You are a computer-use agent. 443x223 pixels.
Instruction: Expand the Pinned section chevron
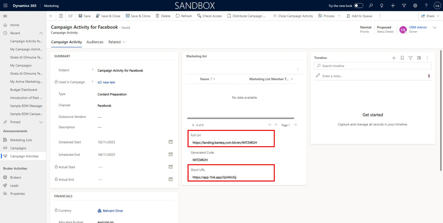41,122
